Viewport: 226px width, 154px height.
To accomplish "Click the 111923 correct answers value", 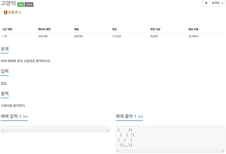I will 117,36.
